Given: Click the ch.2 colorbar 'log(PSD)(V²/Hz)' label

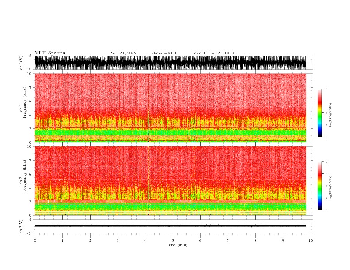Looking at the screenshot, I should tap(331, 188).
